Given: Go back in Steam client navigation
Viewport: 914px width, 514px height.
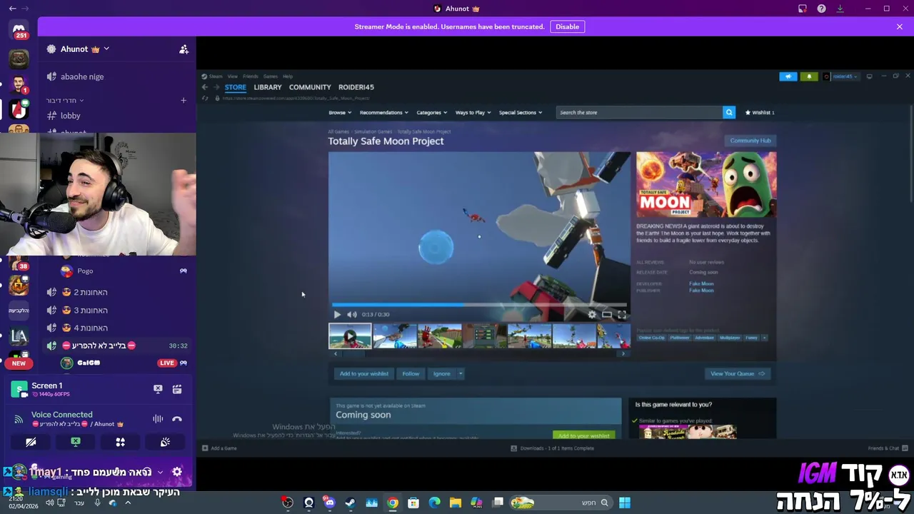Looking at the screenshot, I should click(204, 87).
